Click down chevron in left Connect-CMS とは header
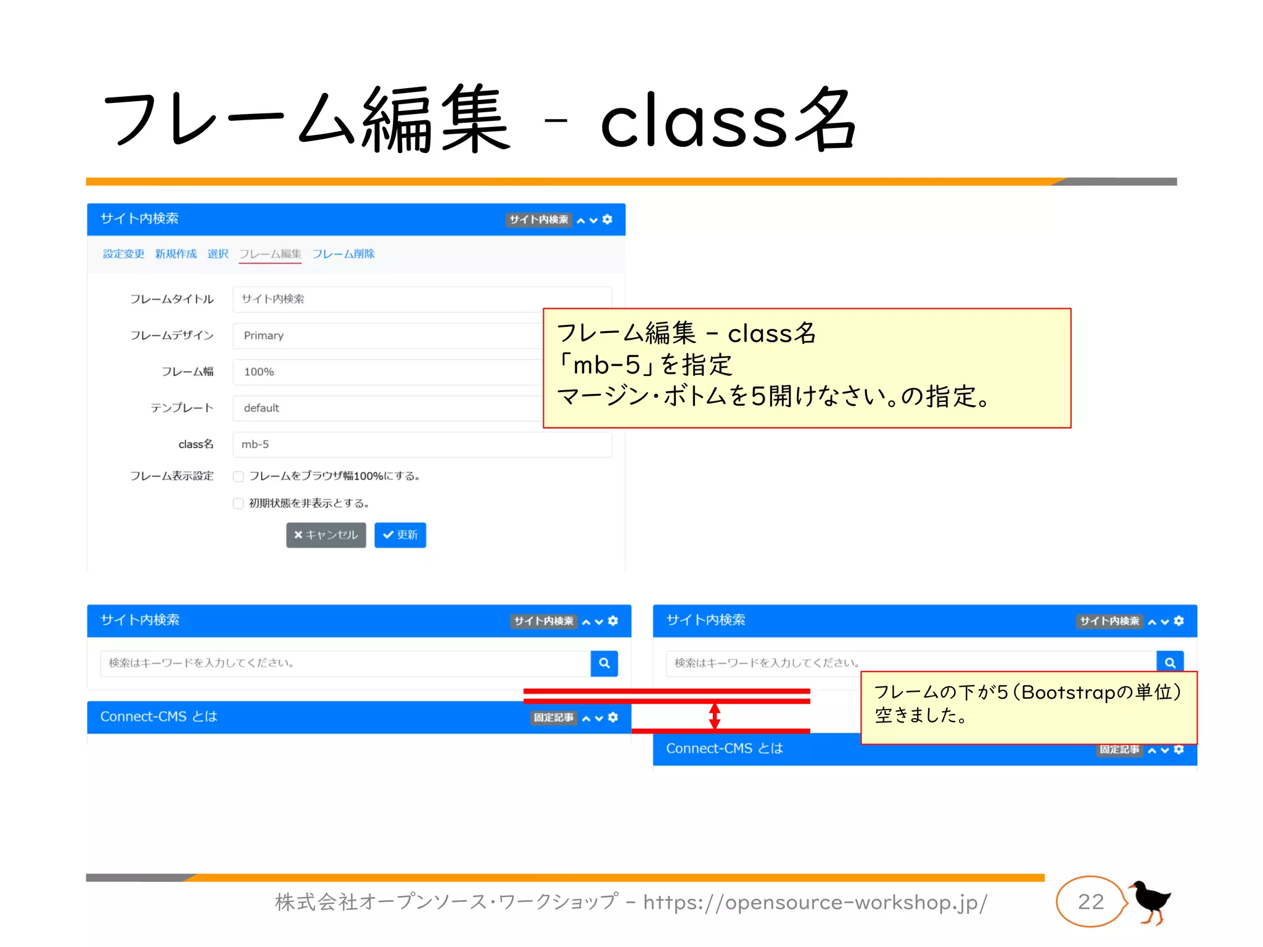 tap(599, 718)
